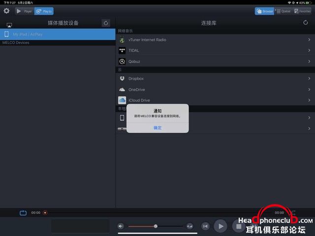Click the iPad icon beside My iPad / AirPlay

(x=6, y=34)
